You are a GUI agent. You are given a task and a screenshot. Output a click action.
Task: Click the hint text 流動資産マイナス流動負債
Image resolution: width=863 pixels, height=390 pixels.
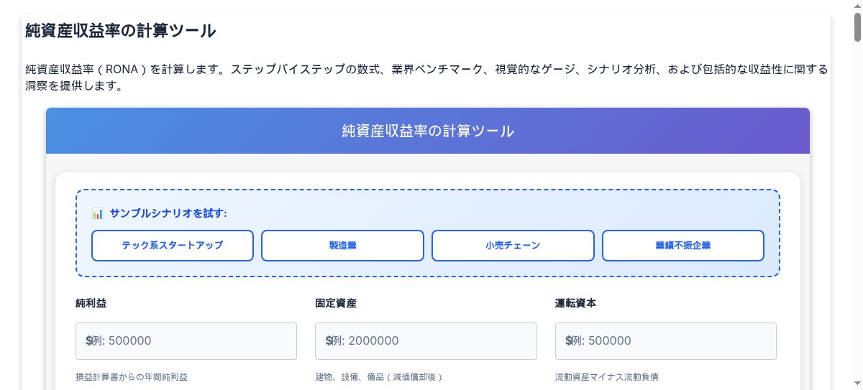[606, 376]
